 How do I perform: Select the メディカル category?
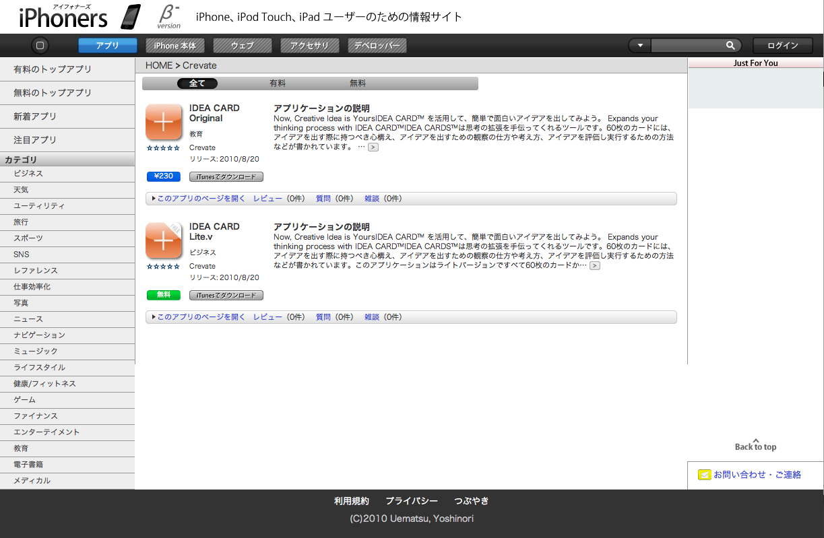(x=67, y=481)
